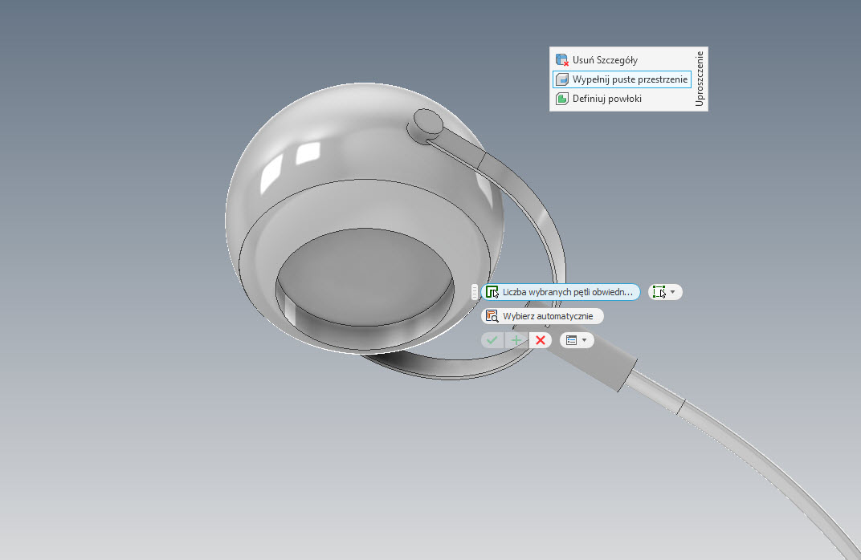Click the green dashed selection filter icon
This screenshot has width=861, height=560.
point(659,292)
